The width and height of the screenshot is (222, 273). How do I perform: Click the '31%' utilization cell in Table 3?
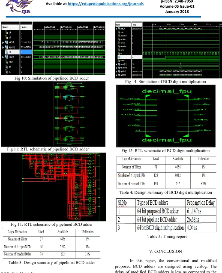tap(87, 254)
